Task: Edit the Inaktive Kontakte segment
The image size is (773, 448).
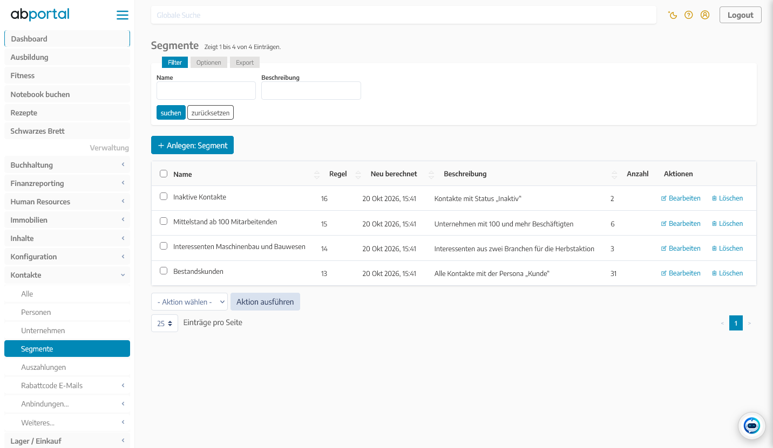Action: tap(681, 198)
